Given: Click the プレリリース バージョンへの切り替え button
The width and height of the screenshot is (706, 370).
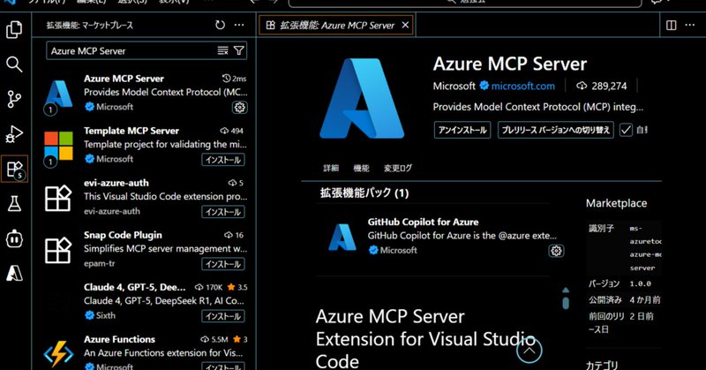Looking at the screenshot, I should (556, 130).
